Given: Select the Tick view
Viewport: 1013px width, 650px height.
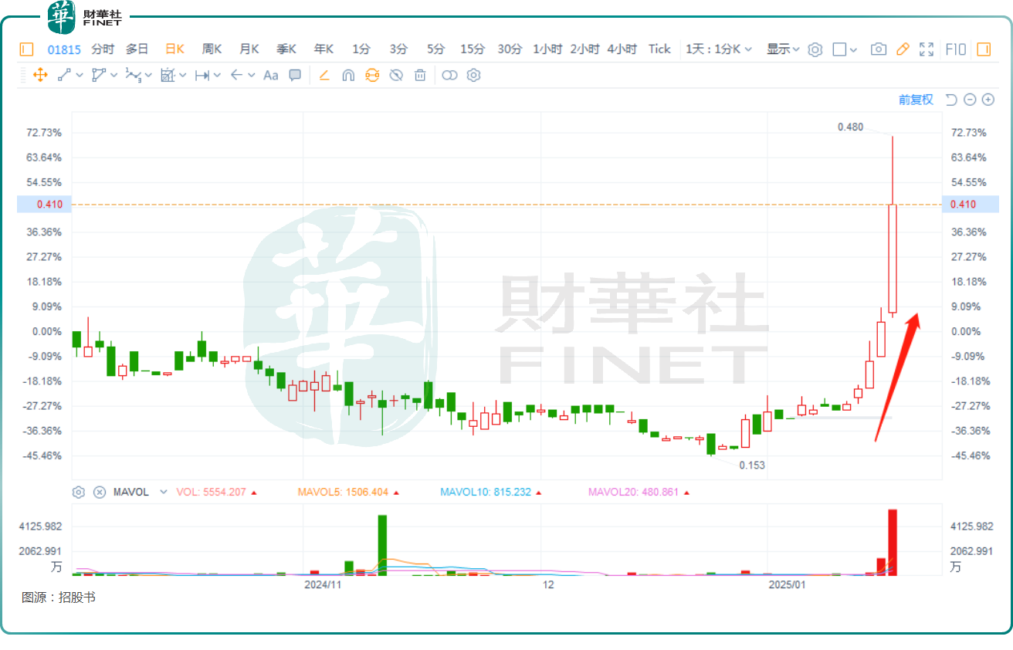Looking at the screenshot, I should (659, 49).
